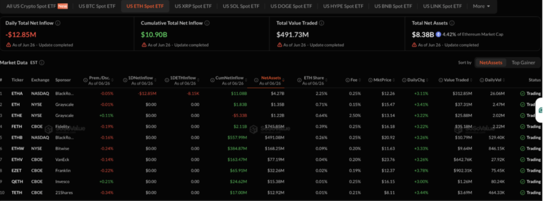Click info icon next to Market Data EST
This screenshot has height=201, width=543.
[41, 62]
